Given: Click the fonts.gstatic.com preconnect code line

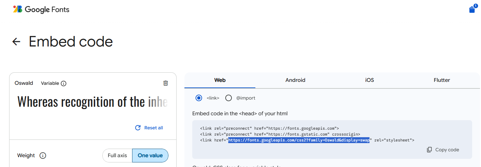Looking at the screenshot, I should [280, 134].
